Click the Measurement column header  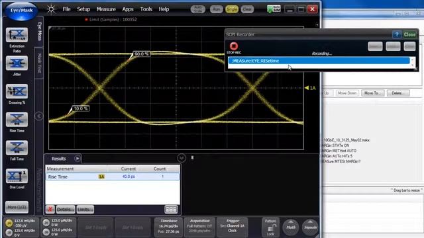pyautogui.click(x=60, y=169)
